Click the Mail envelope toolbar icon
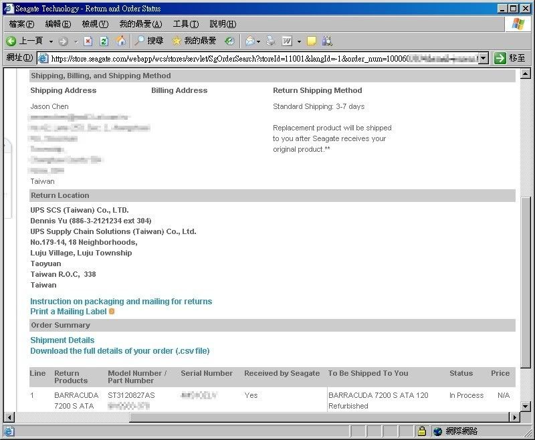The image size is (535, 440). coord(250,41)
